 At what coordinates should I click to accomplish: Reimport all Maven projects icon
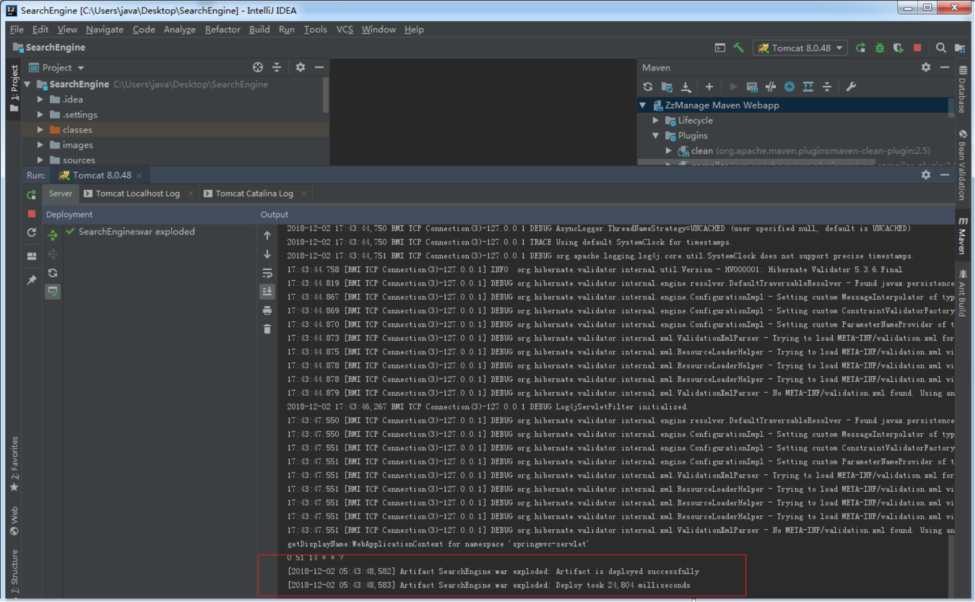[x=648, y=87]
